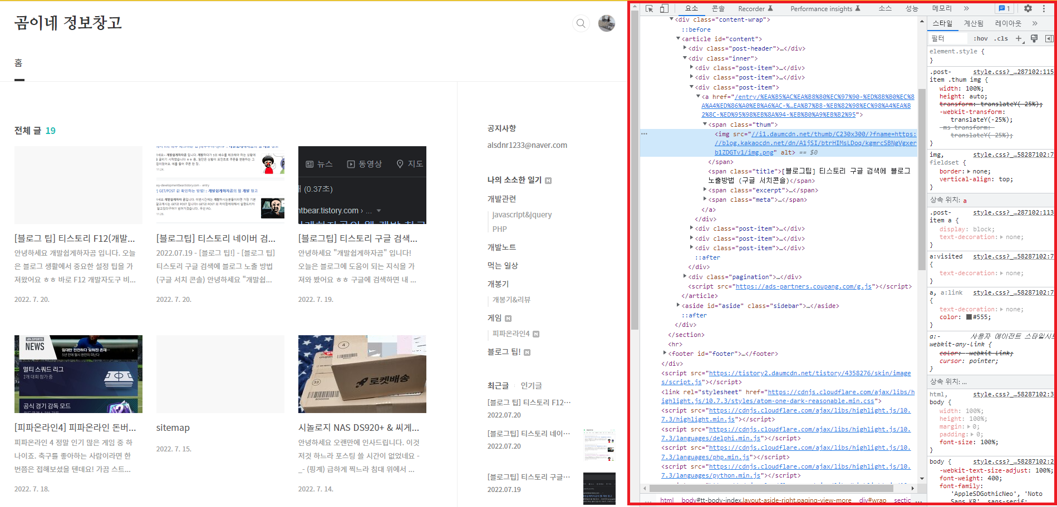The height and width of the screenshot is (507, 1057).
Task: Click the body breadcrumb in DevTools
Action: click(766, 500)
